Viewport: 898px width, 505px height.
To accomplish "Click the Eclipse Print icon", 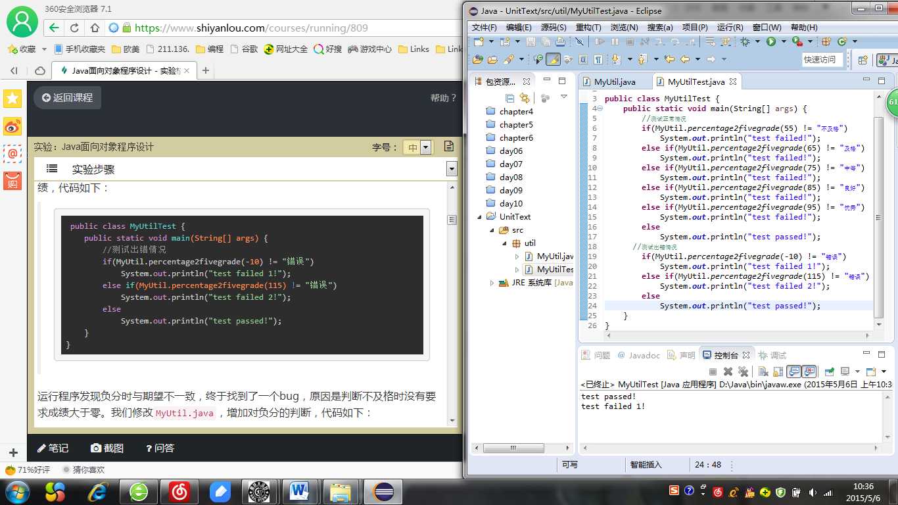I will [560, 41].
